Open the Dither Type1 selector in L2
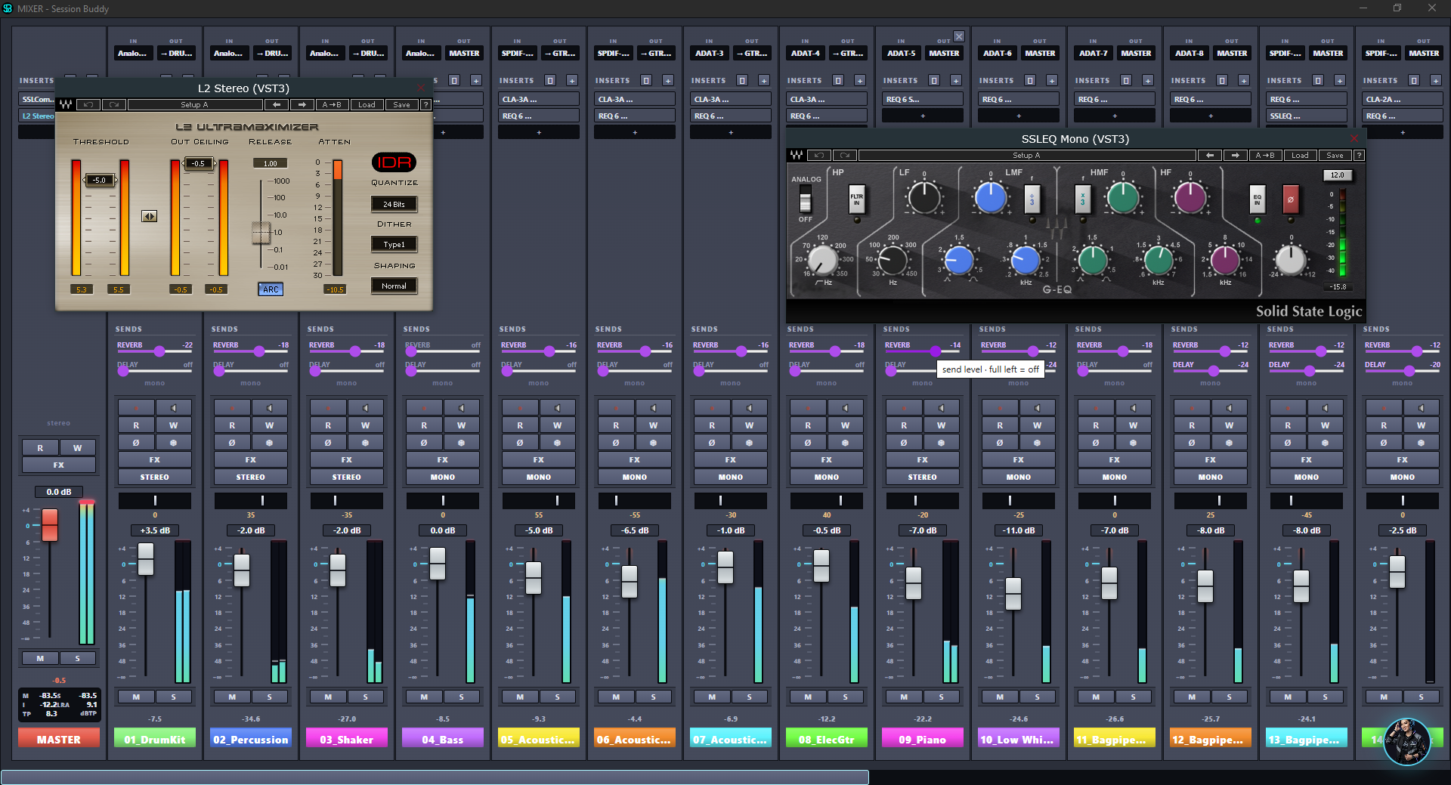Viewport: 1451px width, 785px height. click(394, 245)
